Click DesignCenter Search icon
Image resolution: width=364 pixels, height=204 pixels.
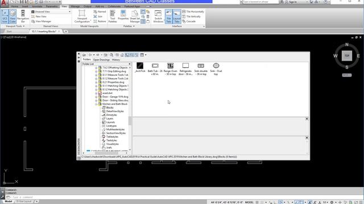[111, 55]
